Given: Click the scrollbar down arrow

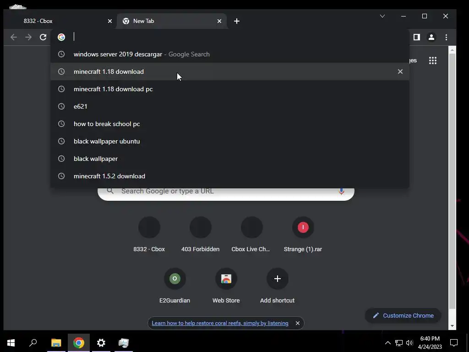Looking at the screenshot, I should (452, 326).
